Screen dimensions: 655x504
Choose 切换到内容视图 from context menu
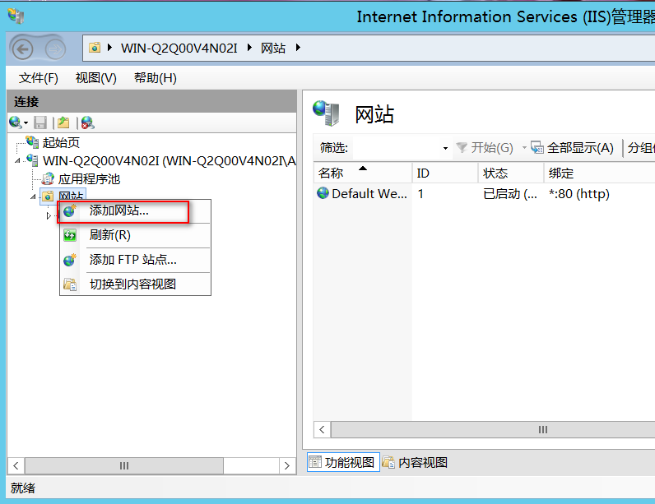coord(135,284)
